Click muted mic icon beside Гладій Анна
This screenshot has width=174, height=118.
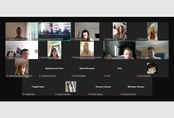point(23,94)
